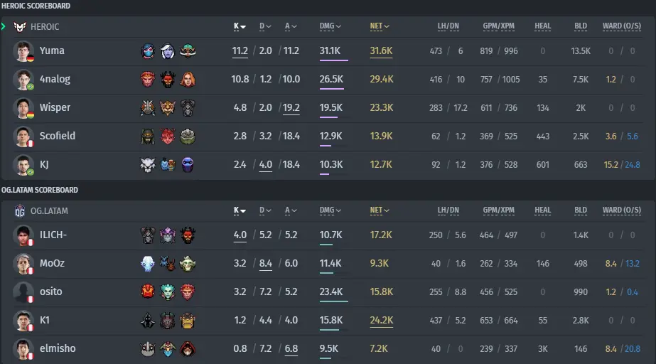Click Scofield's damage bar value 12.9K
656x364 pixels.
pos(330,136)
